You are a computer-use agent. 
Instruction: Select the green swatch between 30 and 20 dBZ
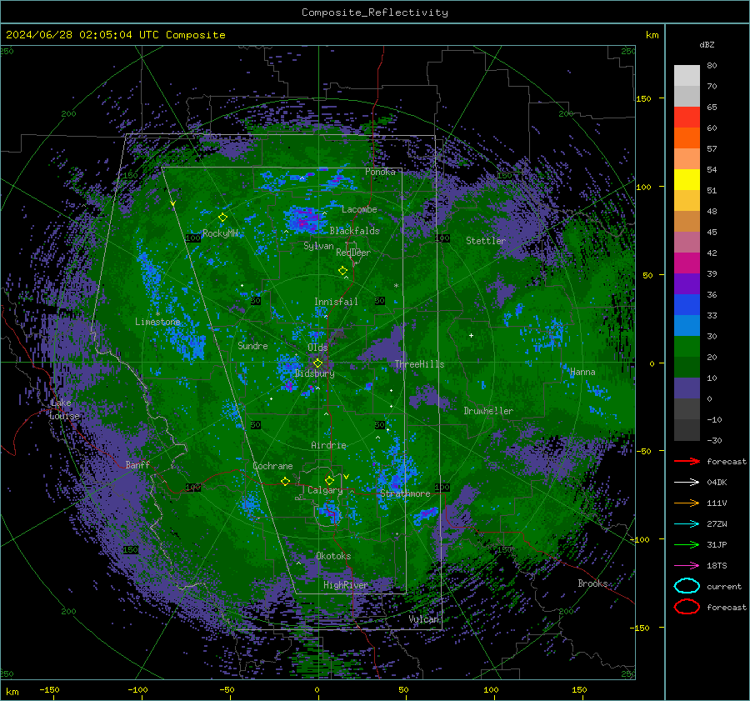[687, 347]
